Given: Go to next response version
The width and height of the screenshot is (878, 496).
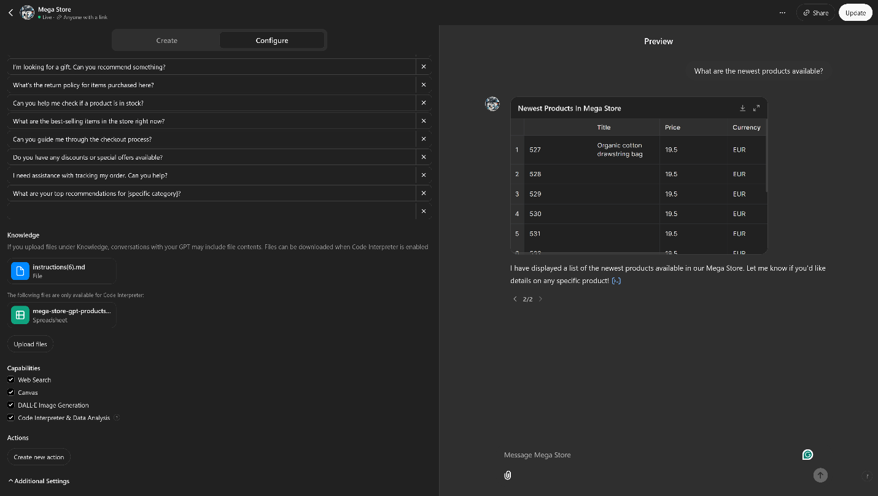Looking at the screenshot, I should 540,299.
